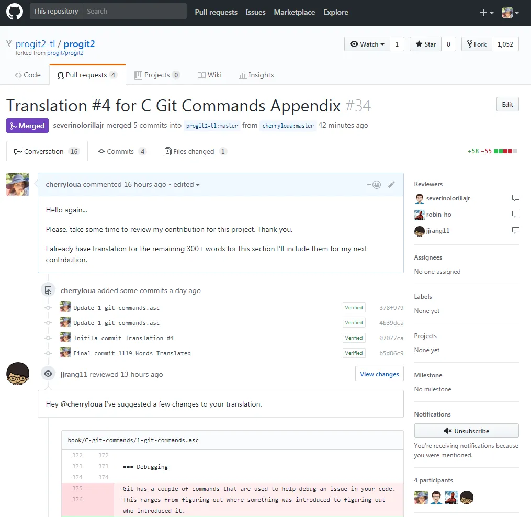This screenshot has width=531, height=517.
Task: Open Explore in top navigation
Action: (335, 12)
